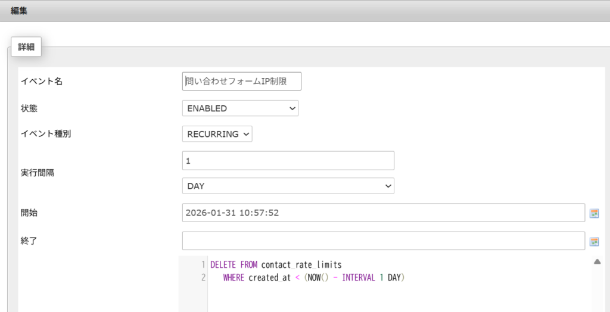Click the イベント名 field label

(42, 82)
